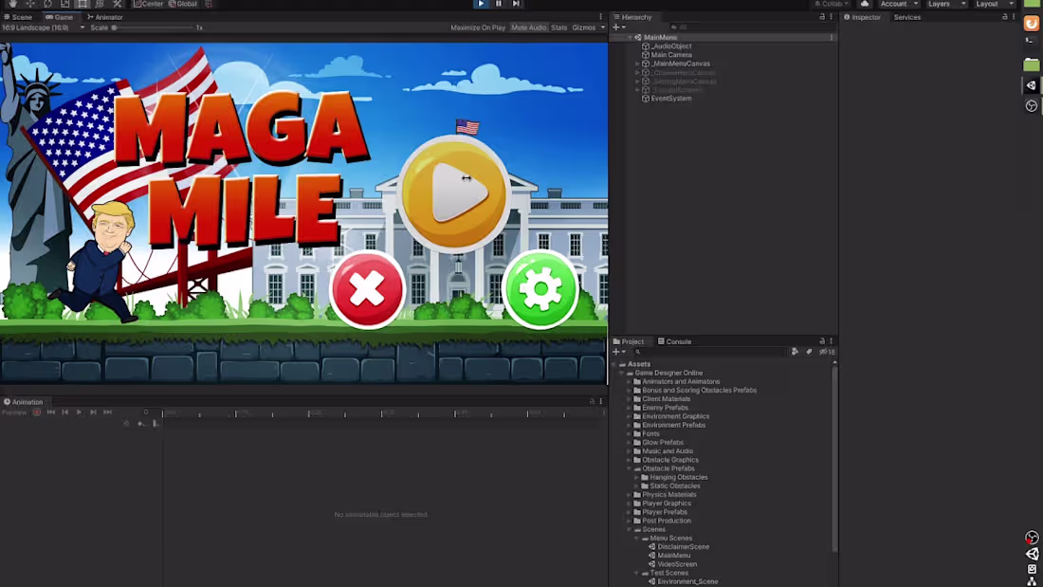This screenshot has width=1043, height=587.
Task: Toggle Mute Audio in the Game view
Action: coord(530,28)
